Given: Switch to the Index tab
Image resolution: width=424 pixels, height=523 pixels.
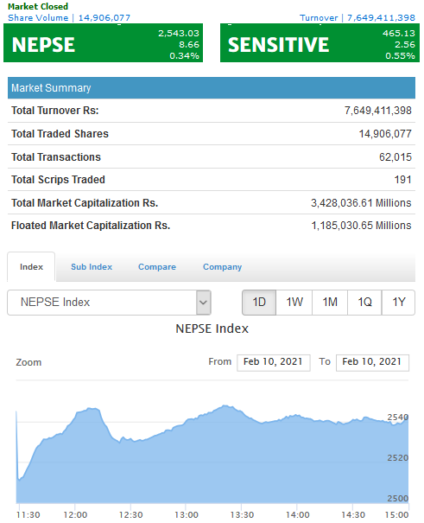Looking at the screenshot, I should 31,267.
